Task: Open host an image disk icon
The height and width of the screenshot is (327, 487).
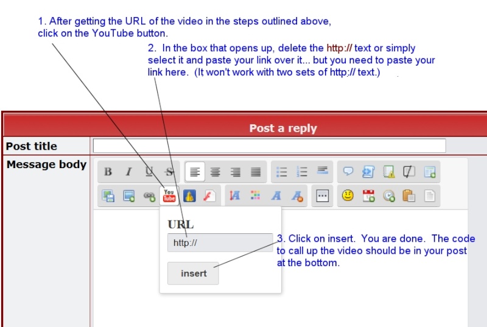Action: click(x=108, y=196)
